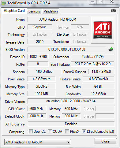Viewport: 120px width, 148px height.
Task: Click the BIOS Version field
Action: point(67,49)
